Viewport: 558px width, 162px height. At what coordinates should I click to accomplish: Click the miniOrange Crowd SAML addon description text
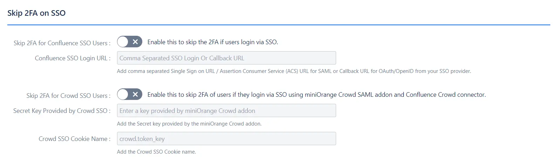click(x=316, y=95)
